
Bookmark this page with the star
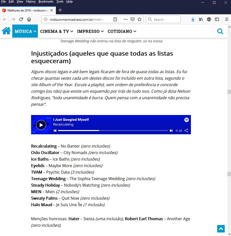pos(140,19)
